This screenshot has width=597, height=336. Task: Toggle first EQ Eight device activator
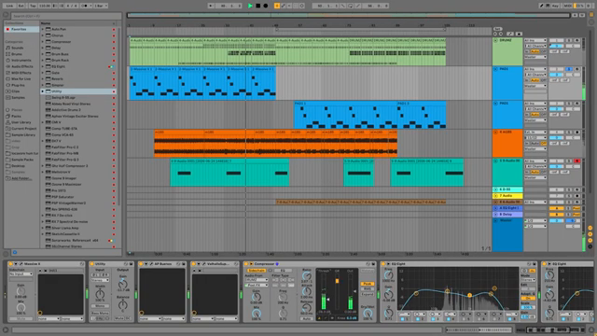click(x=383, y=263)
